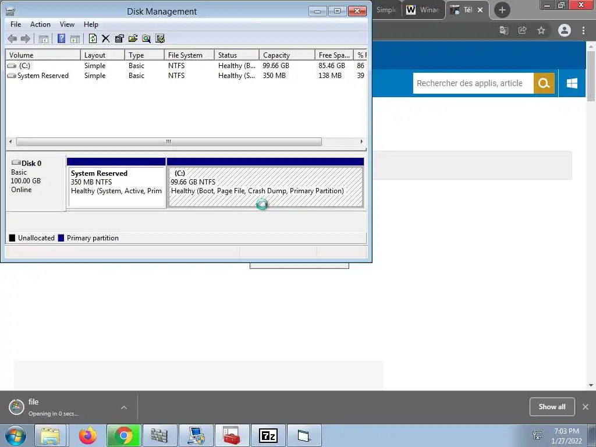Viewport: 596px width, 447px height.
Task: Select the System Reserved volume row
Action: coord(186,76)
